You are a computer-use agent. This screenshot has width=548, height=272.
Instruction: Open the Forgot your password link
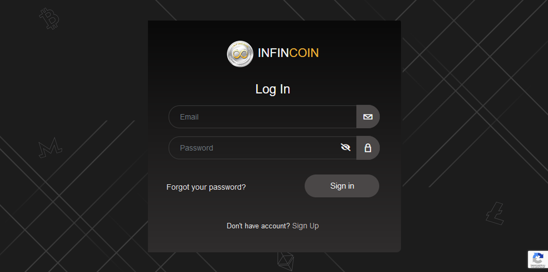(x=206, y=187)
